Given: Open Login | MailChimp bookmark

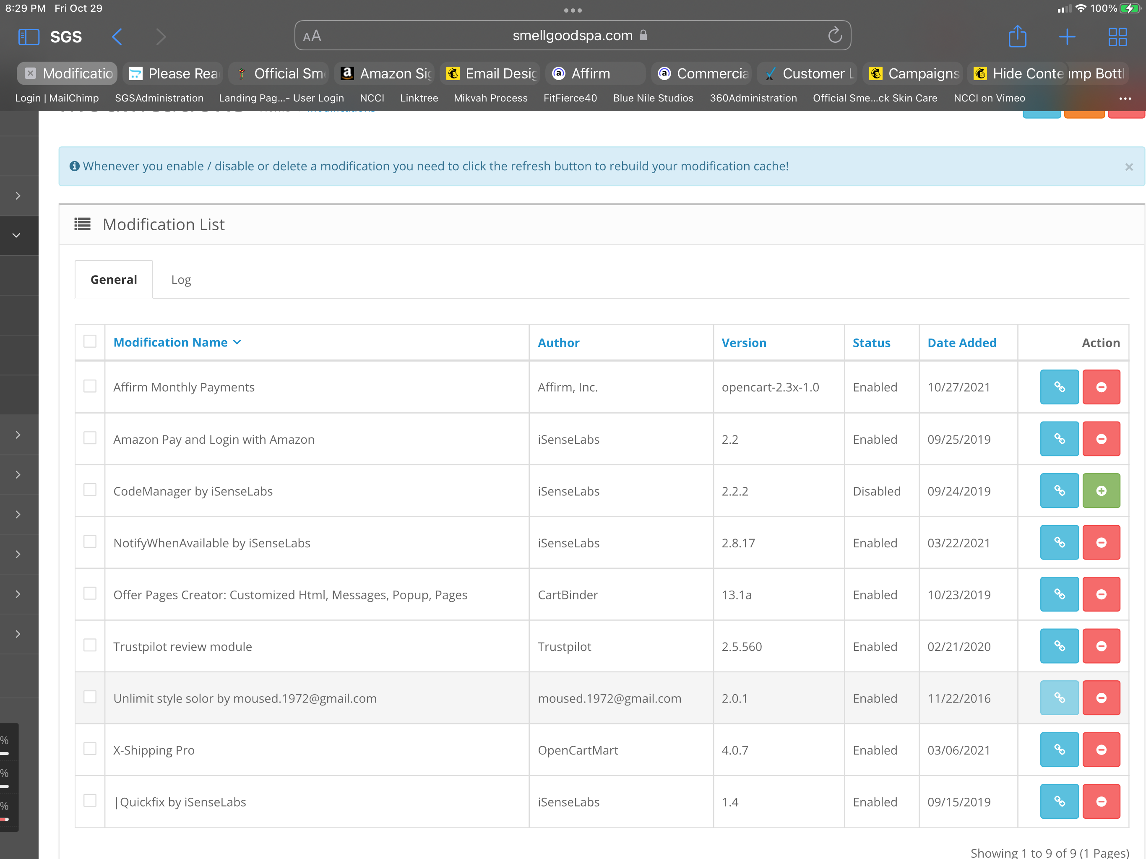Looking at the screenshot, I should pos(57,98).
